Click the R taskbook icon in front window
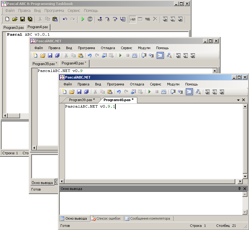 click(222, 92)
